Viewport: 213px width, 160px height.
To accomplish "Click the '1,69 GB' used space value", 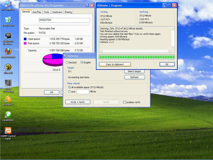I will point(79,39).
